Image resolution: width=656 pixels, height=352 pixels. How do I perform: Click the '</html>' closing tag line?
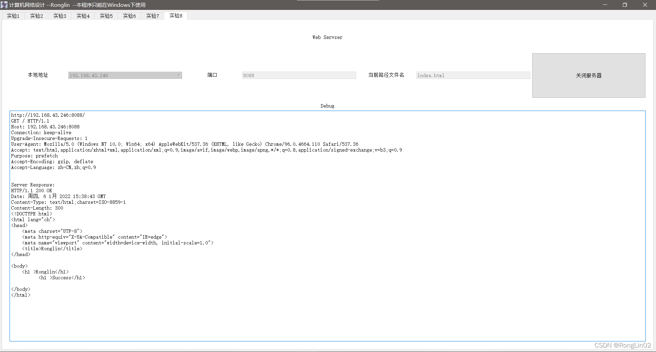21,295
